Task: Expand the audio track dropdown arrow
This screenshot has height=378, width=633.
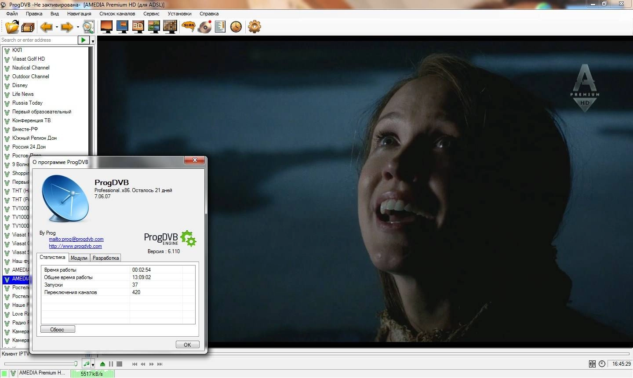Action: [x=93, y=365]
